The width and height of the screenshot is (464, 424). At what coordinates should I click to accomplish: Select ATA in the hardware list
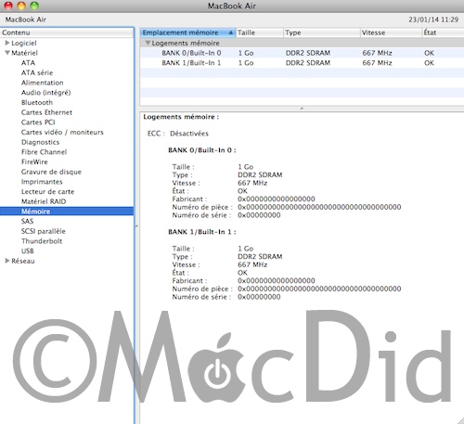point(28,63)
